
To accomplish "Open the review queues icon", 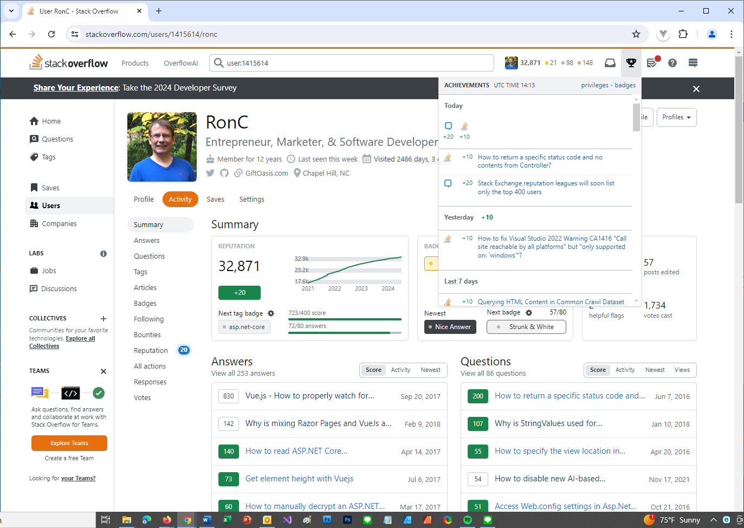I will coord(652,63).
